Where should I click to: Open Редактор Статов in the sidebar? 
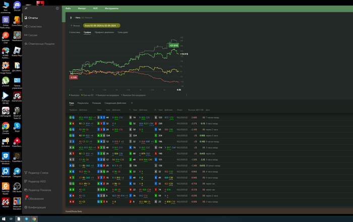(38, 173)
